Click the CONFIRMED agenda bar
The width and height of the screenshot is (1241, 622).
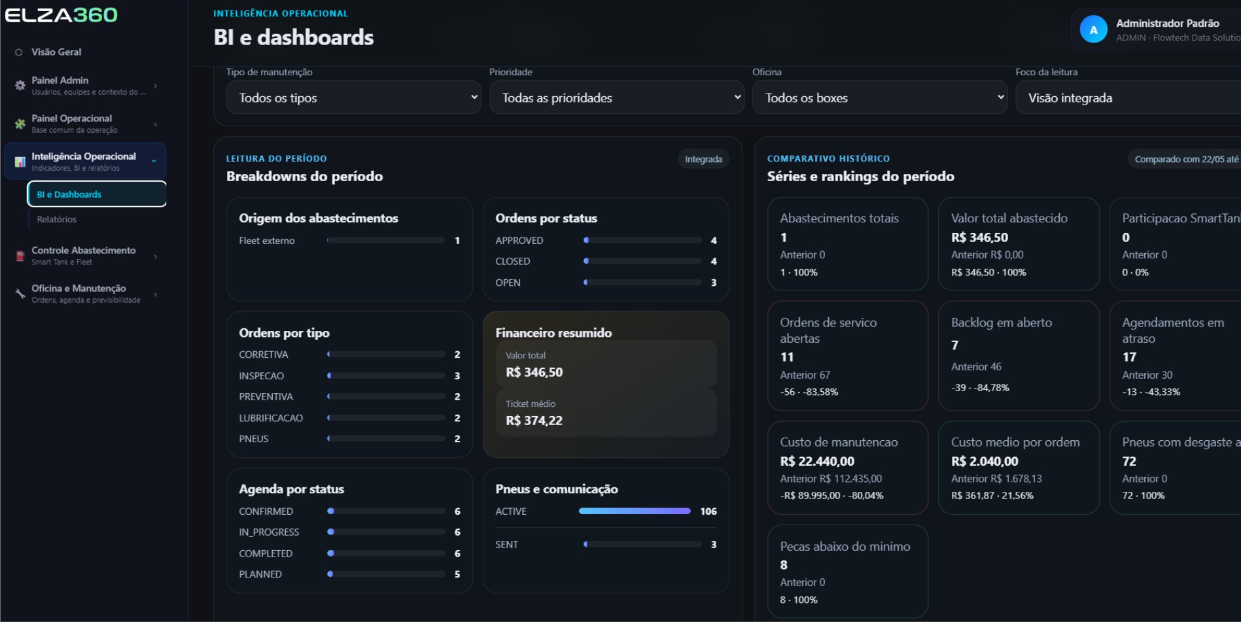coord(386,511)
